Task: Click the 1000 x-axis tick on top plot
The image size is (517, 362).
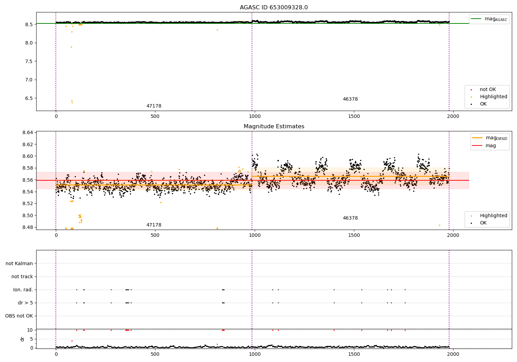Action: [255, 117]
